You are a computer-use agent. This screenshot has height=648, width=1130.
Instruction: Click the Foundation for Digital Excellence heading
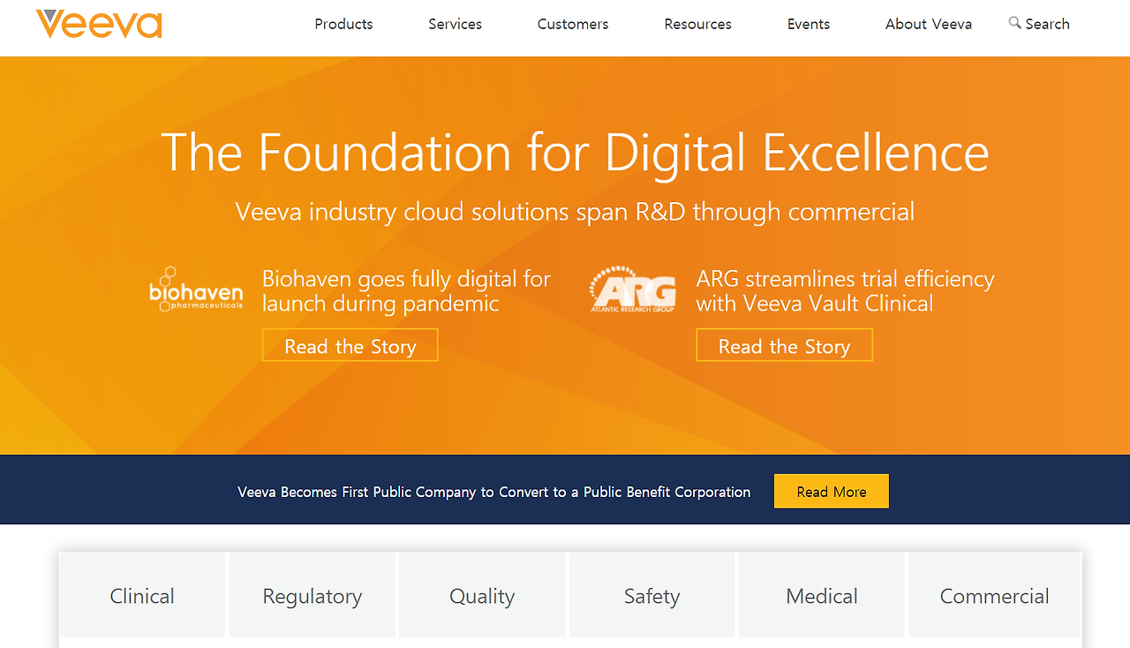coord(575,152)
